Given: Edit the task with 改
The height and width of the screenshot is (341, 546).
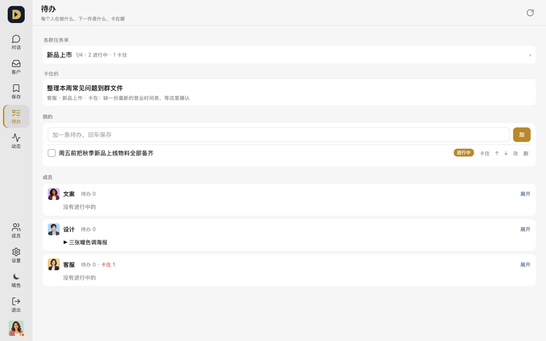Looking at the screenshot, I should [516, 153].
